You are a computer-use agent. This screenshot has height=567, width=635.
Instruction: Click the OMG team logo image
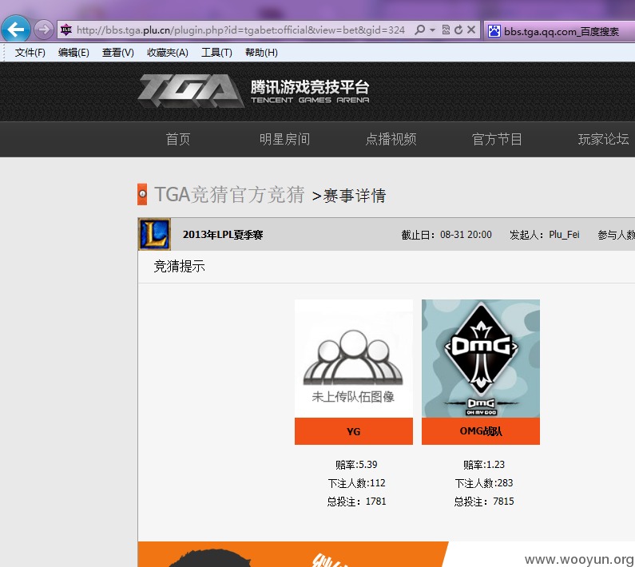[481, 359]
